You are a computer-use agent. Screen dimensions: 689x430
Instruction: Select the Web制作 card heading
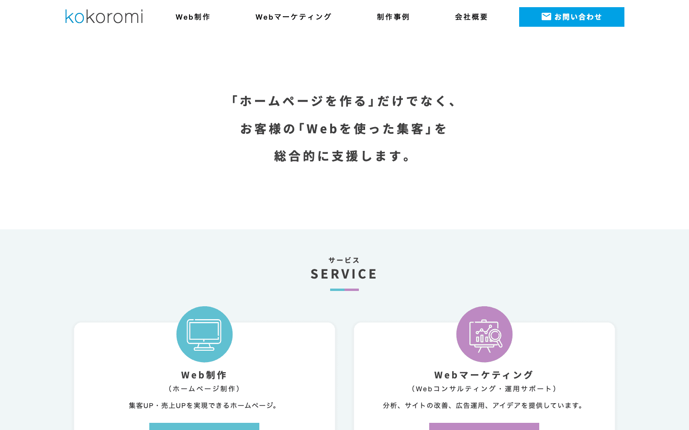tap(204, 375)
